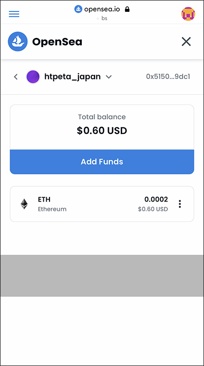Copy wallet address 0x5150...9dc1

pos(168,77)
